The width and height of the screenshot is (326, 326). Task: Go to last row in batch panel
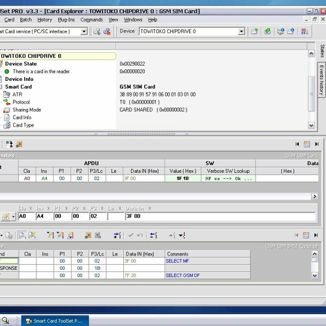[316, 235]
